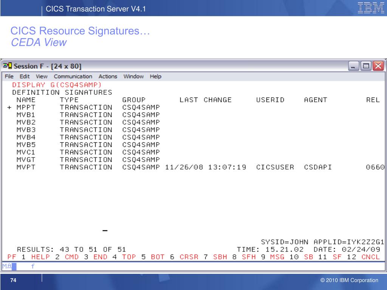Select the MVGT transaction name
Image resolution: width=387 pixels, height=290 pixels.
26,160
